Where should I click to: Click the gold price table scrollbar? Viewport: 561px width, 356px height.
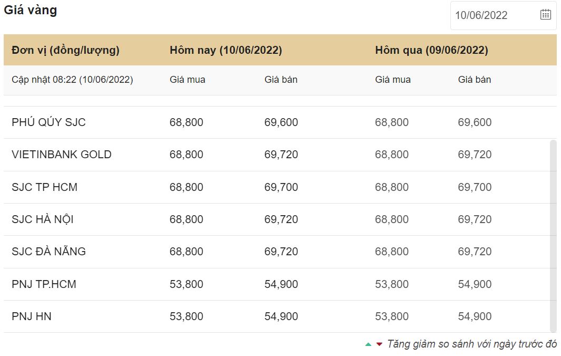553,235
